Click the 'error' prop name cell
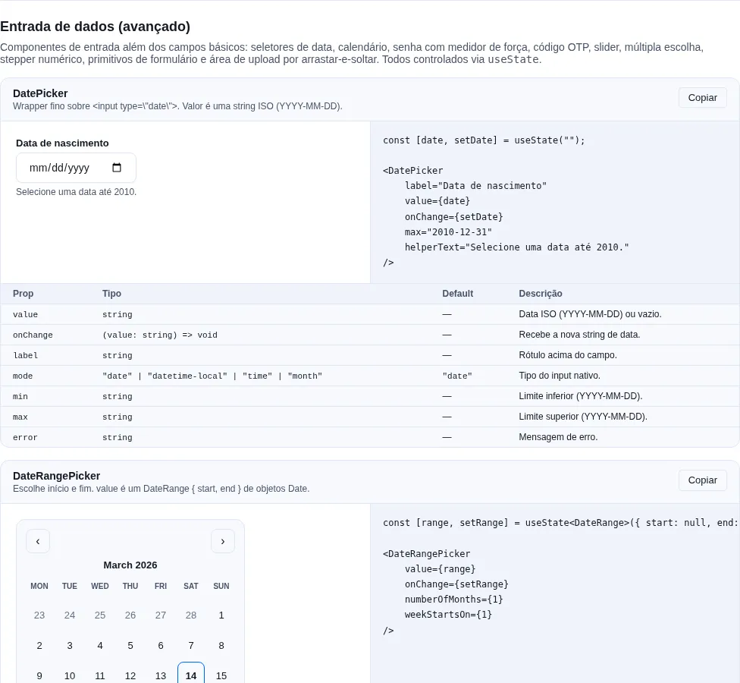The image size is (740, 683). click(x=25, y=437)
